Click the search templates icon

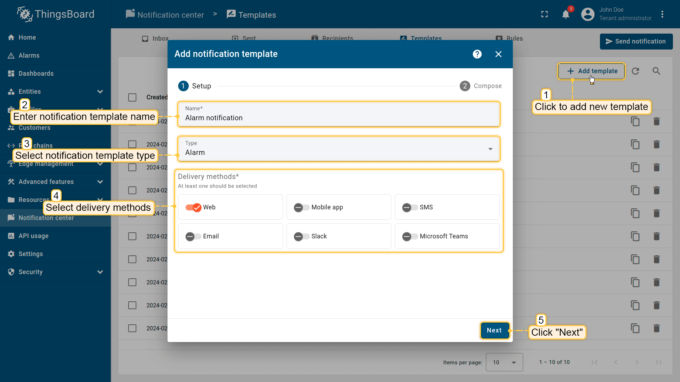[656, 71]
